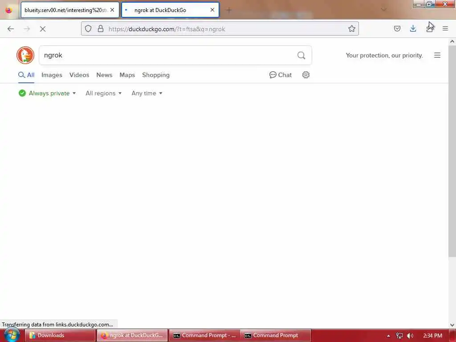This screenshot has width=456, height=342.
Task: Open the DuckDuckGo Chat link
Action: click(281, 75)
